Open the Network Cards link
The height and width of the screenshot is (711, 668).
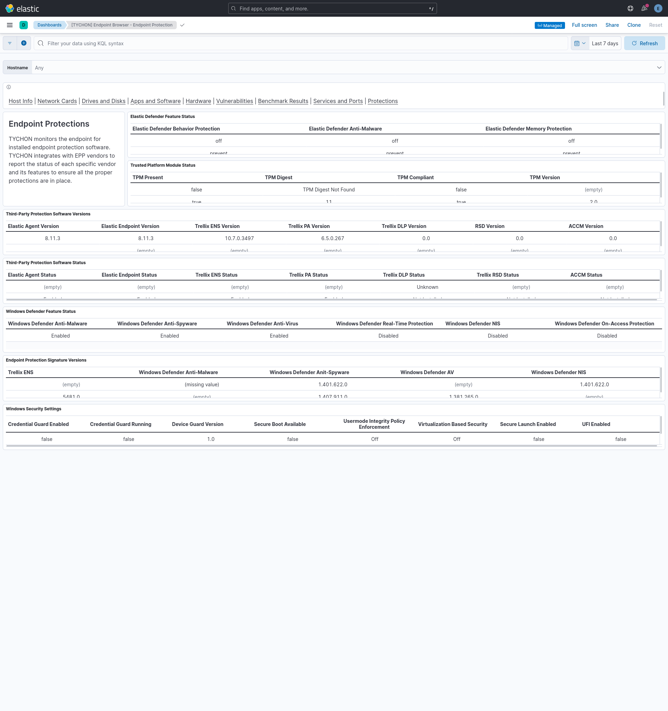(57, 101)
